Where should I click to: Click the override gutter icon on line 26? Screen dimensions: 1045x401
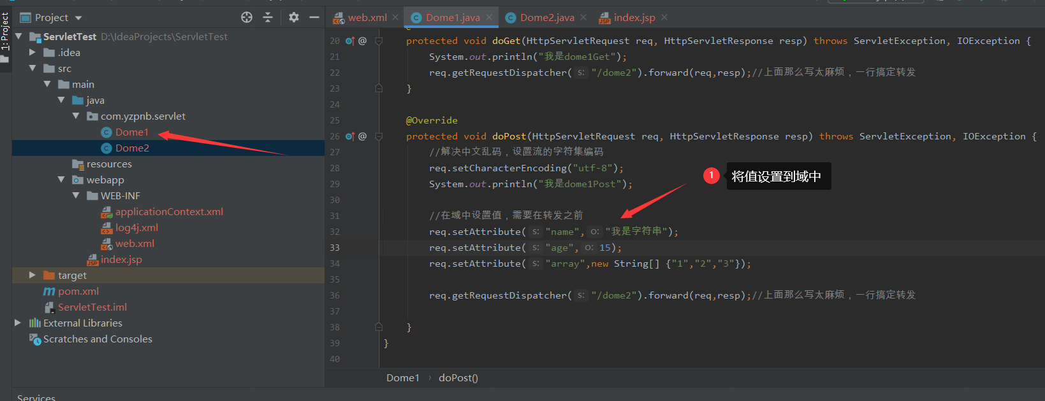349,136
